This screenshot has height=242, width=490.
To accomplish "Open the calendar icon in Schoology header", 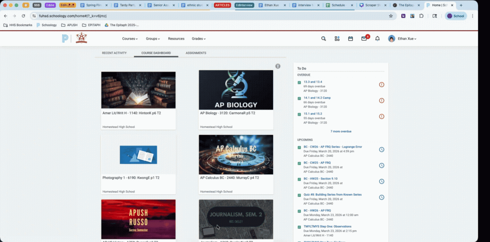I will click(x=350, y=39).
